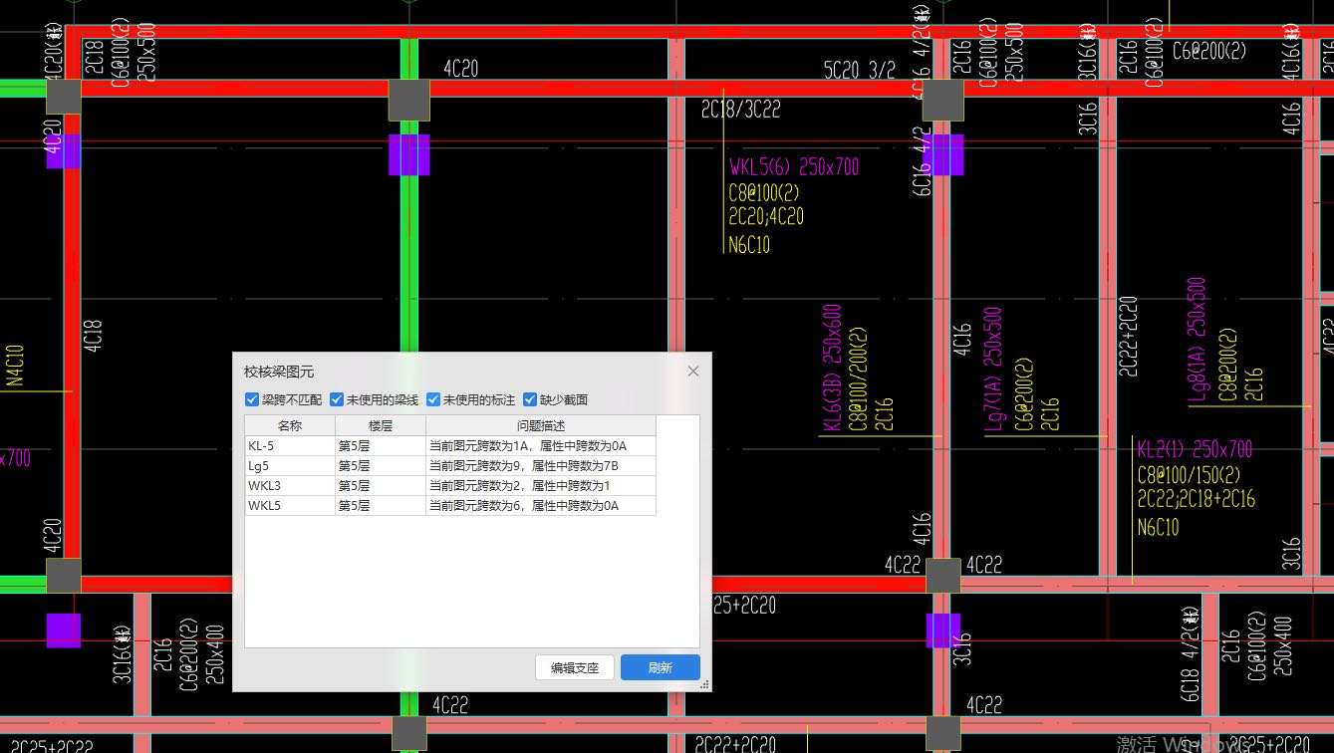Click description 当前图元跨数为9,属性中跨数为7B
The width and height of the screenshot is (1334, 753).
541,466
